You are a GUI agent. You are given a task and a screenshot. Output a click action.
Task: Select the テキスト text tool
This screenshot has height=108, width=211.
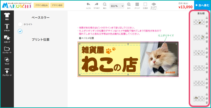pos(7,28)
